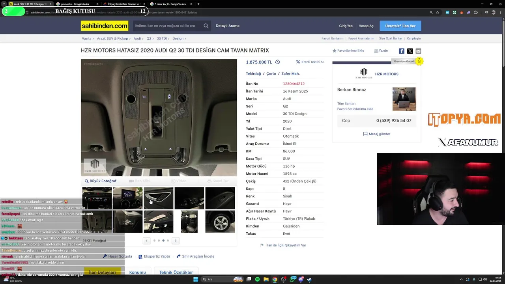Click Giriş Yap link
Viewport: 505px width, 284px height.
click(346, 26)
